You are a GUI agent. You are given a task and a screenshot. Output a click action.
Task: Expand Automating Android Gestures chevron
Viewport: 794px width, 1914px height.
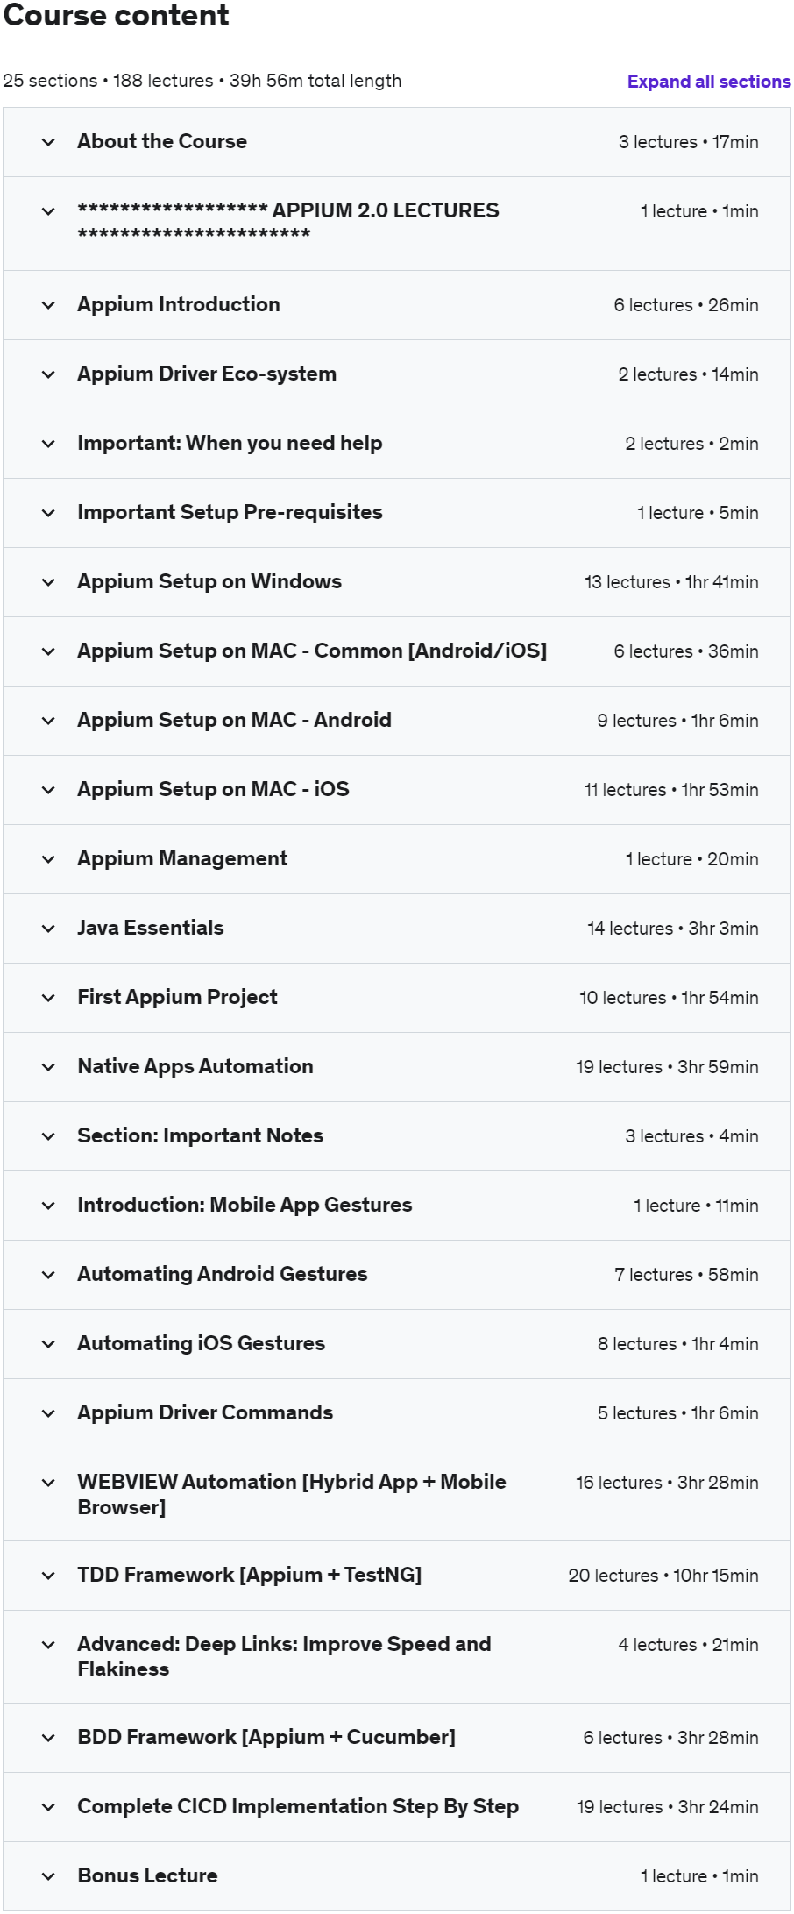click(x=49, y=1275)
